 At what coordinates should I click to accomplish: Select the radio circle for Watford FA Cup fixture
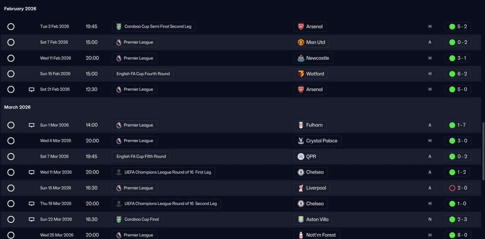click(x=11, y=74)
